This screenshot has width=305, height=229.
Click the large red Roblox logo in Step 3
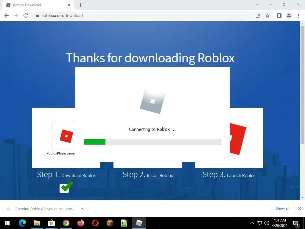(x=238, y=139)
